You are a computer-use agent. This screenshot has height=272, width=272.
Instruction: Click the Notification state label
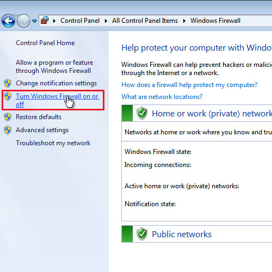click(150, 204)
